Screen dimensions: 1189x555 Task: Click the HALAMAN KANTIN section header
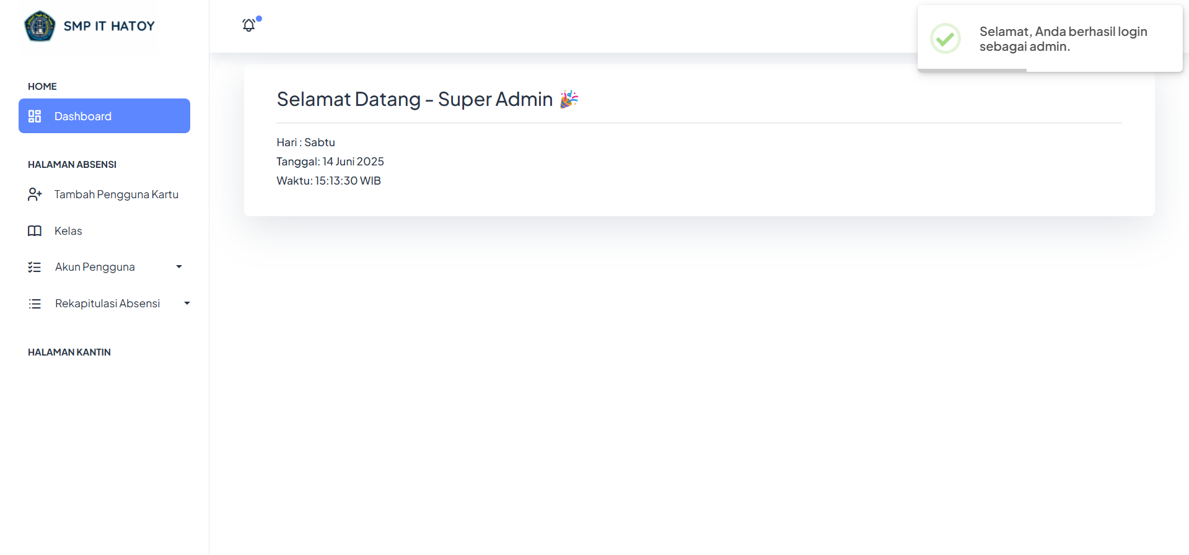[69, 352]
